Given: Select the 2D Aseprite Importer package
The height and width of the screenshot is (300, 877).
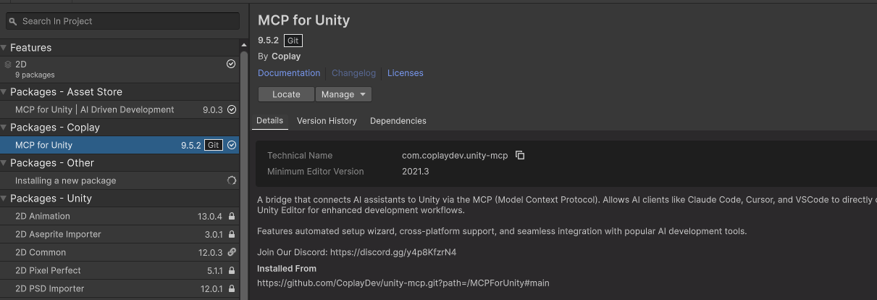Looking at the screenshot, I should pos(119,234).
